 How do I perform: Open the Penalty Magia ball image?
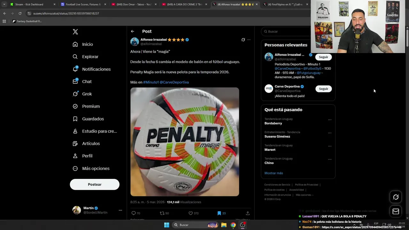[185, 142]
